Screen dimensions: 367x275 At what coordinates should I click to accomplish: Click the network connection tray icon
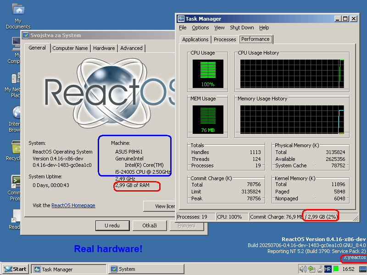click(311, 269)
